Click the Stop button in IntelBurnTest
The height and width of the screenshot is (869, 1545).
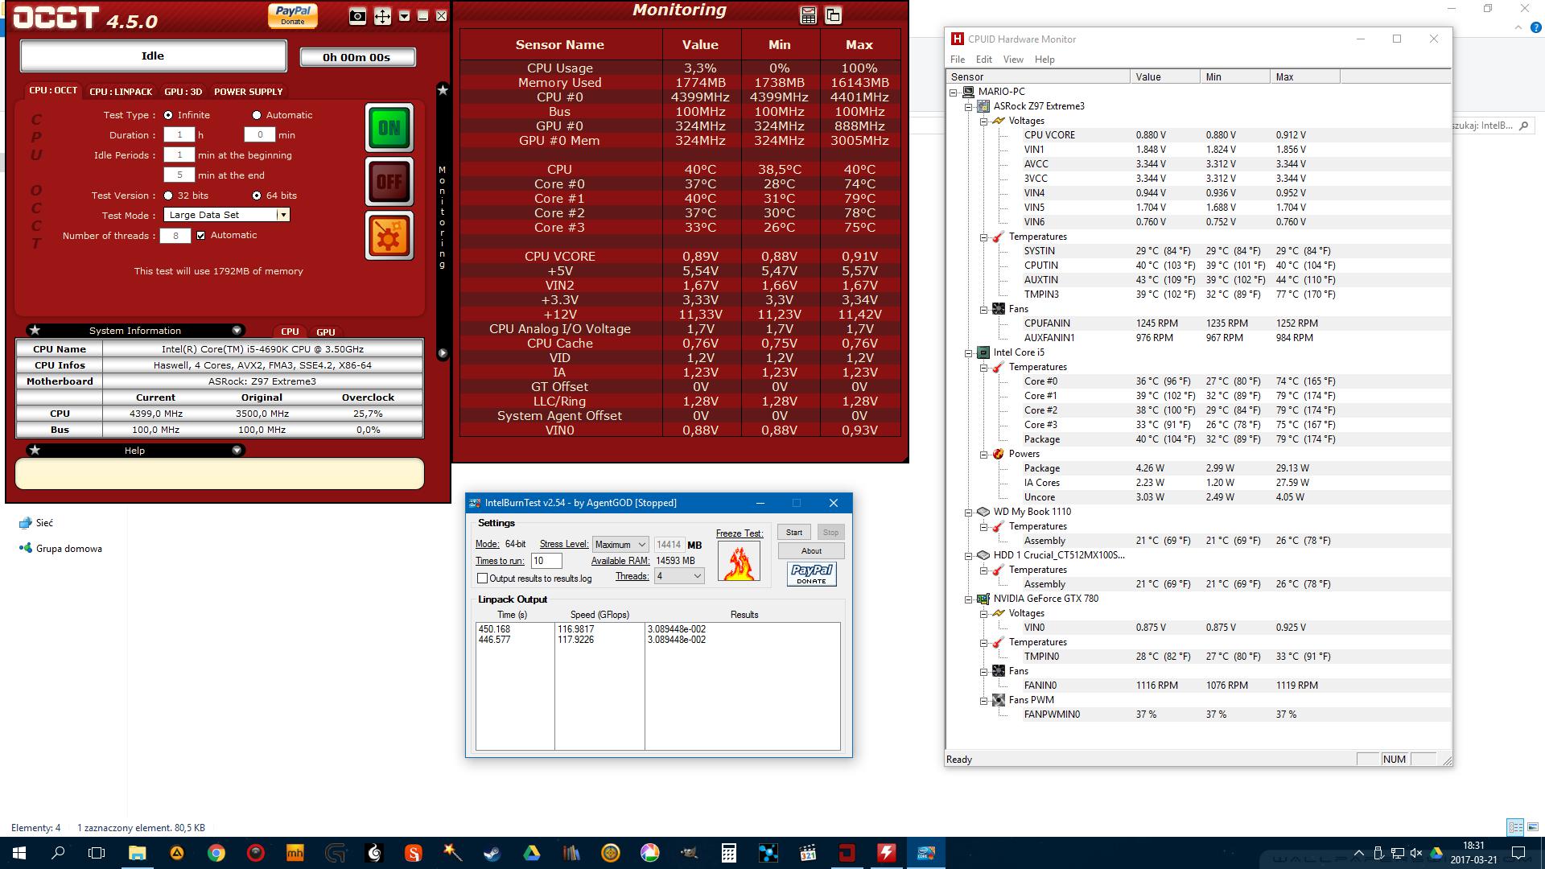[x=830, y=533]
